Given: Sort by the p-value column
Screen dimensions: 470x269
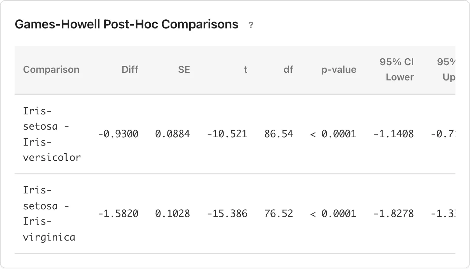Looking at the screenshot, I should click(339, 69).
